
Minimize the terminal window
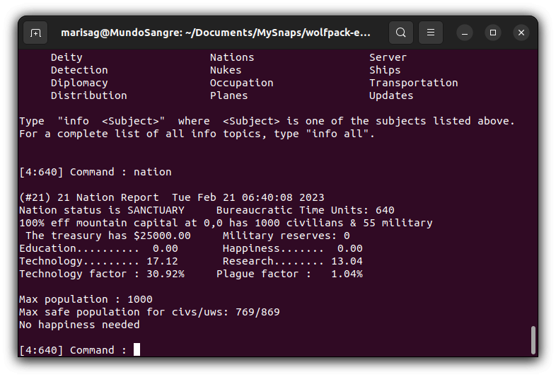click(465, 33)
